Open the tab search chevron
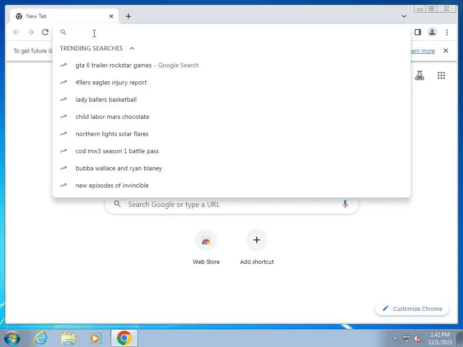 coord(404,16)
